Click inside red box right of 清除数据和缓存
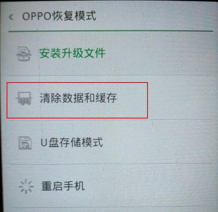The width and height of the screenshot is (218, 212). tap(132, 100)
